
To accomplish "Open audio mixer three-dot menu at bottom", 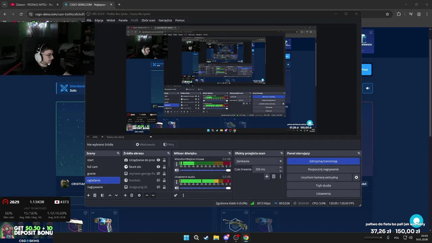I will coord(183,195).
